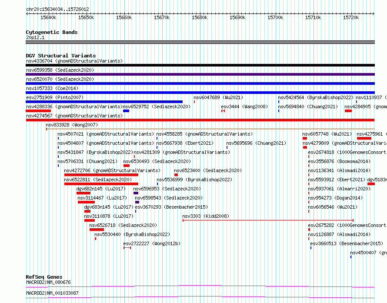Click the chr20:15634034..15726012 region text
The height and width of the screenshot is (303, 387).
(57, 9)
